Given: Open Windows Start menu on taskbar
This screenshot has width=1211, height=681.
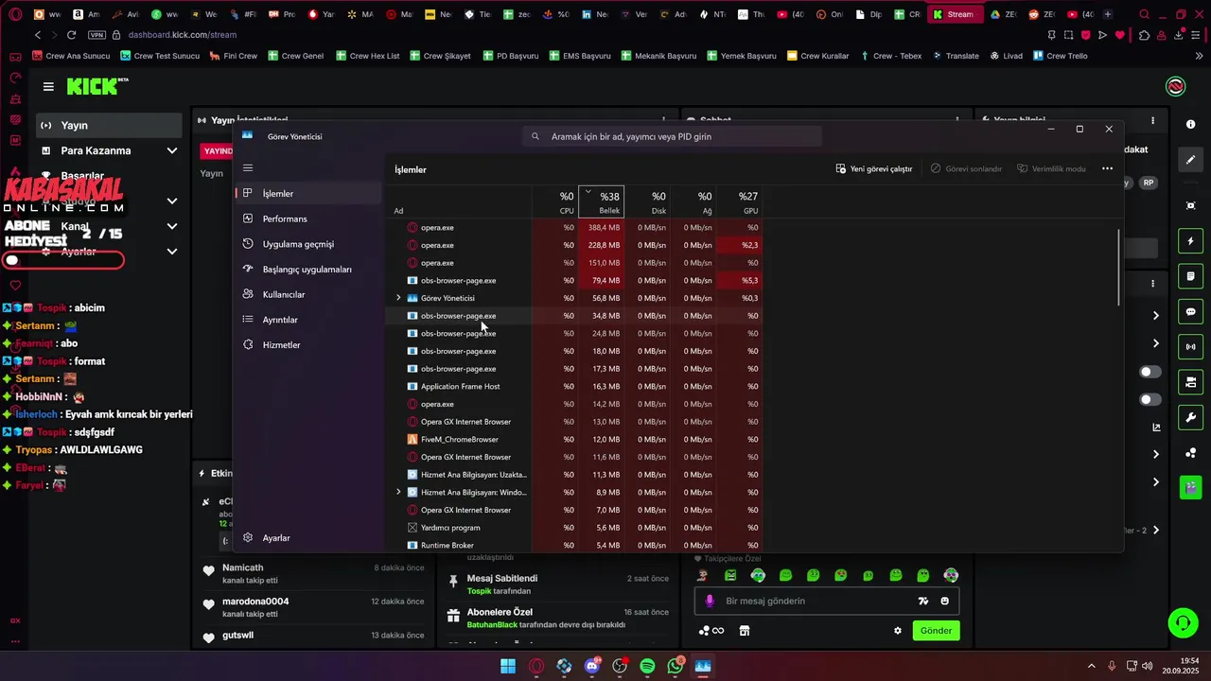Looking at the screenshot, I should 508,666.
